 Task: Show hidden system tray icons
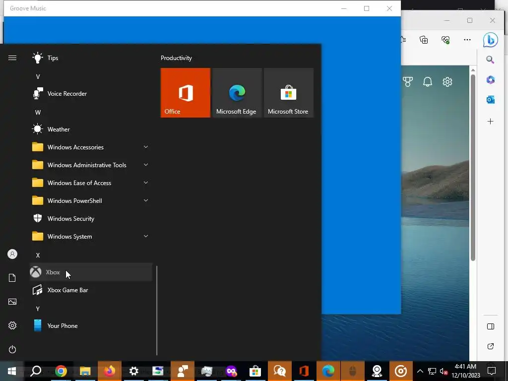point(420,371)
